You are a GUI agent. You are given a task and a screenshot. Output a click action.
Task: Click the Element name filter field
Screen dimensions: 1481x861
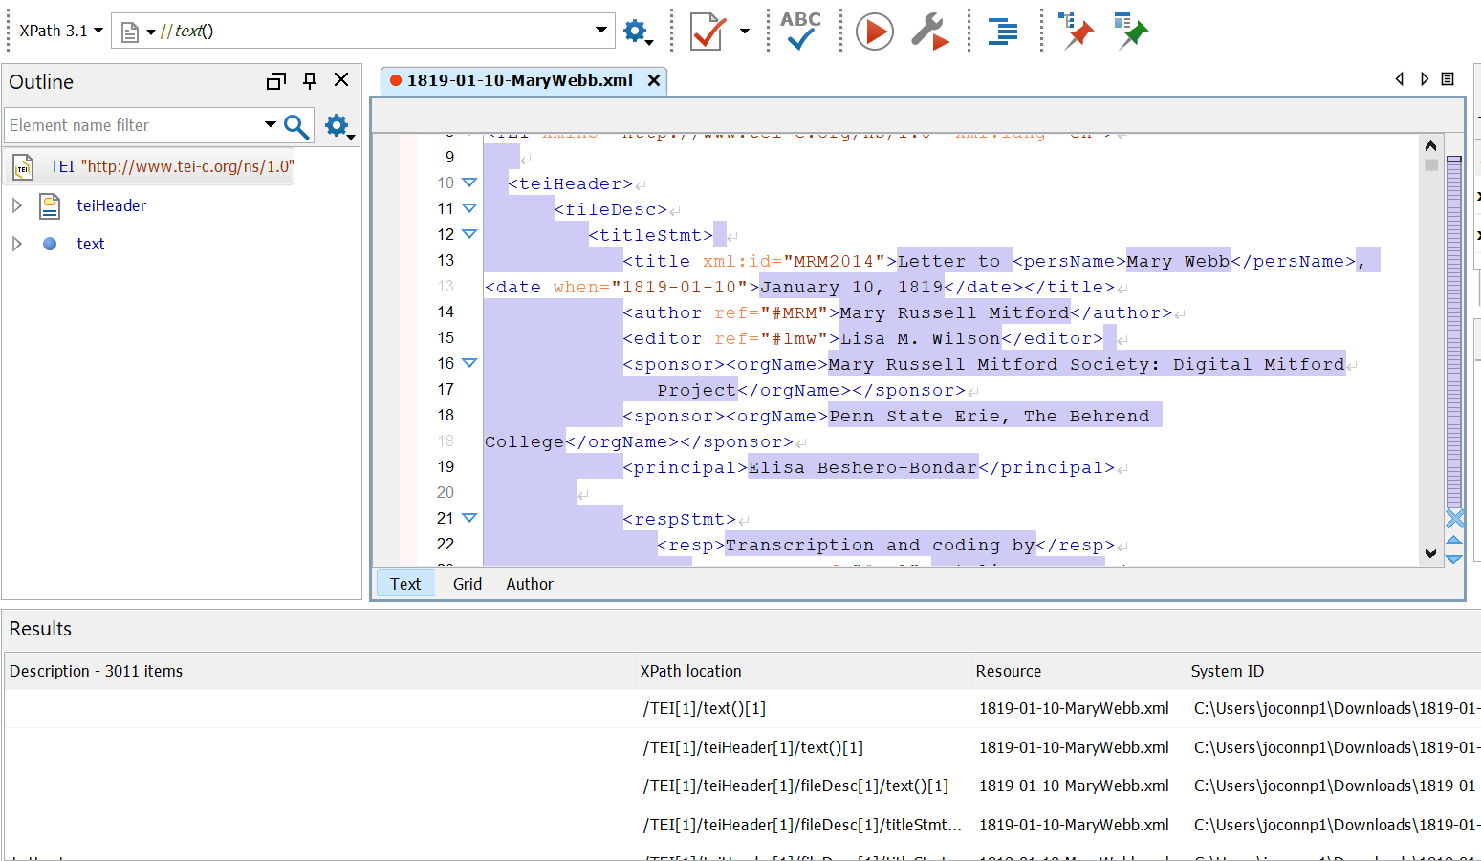(x=132, y=125)
